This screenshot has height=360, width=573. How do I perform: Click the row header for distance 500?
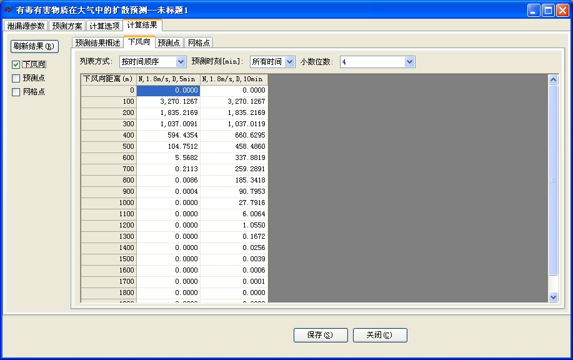coord(109,146)
